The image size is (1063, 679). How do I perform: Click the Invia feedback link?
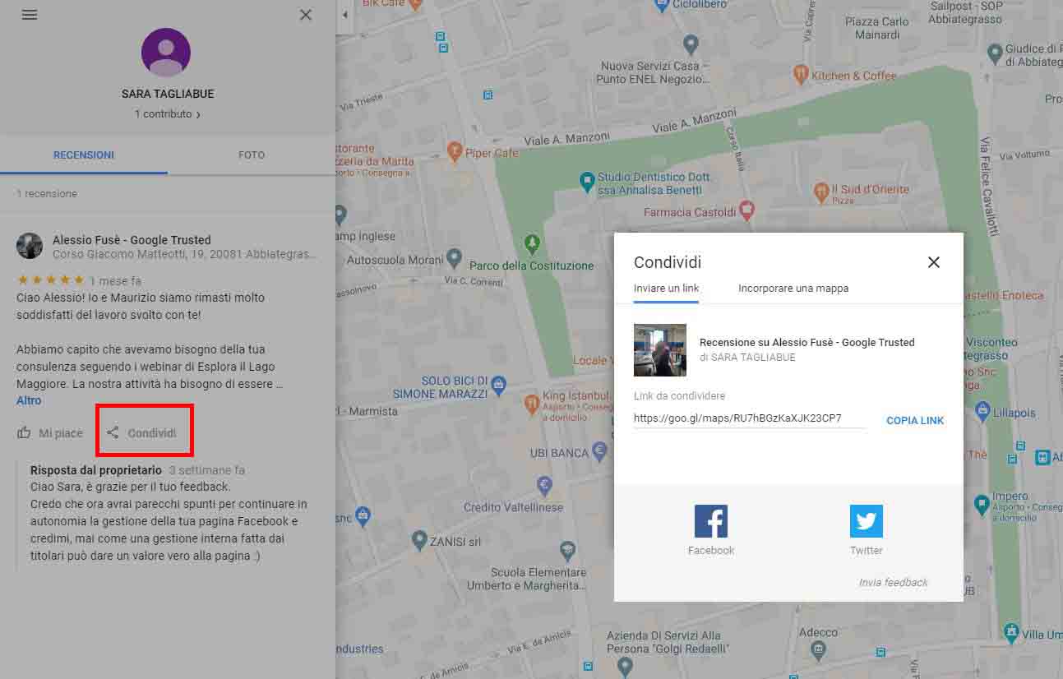(893, 582)
